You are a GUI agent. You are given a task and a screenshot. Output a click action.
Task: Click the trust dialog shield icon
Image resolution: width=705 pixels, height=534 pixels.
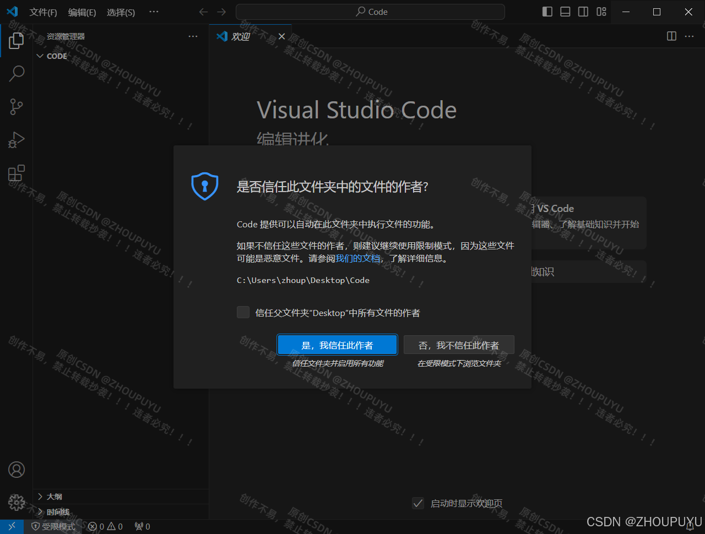click(204, 186)
